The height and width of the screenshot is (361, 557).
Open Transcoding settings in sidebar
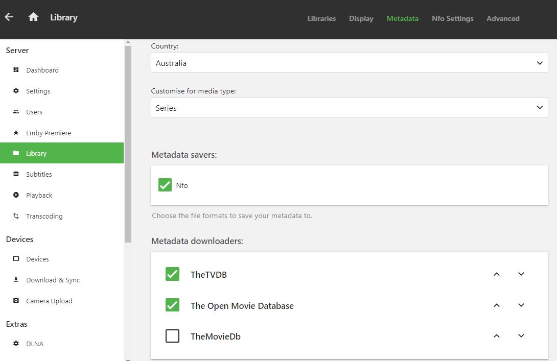click(44, 216)
